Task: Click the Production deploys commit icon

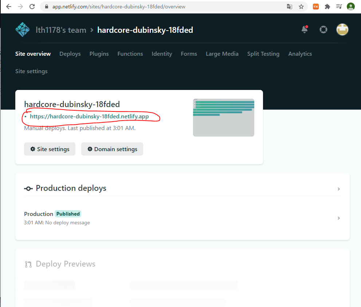Action: (x=28, y=189)
